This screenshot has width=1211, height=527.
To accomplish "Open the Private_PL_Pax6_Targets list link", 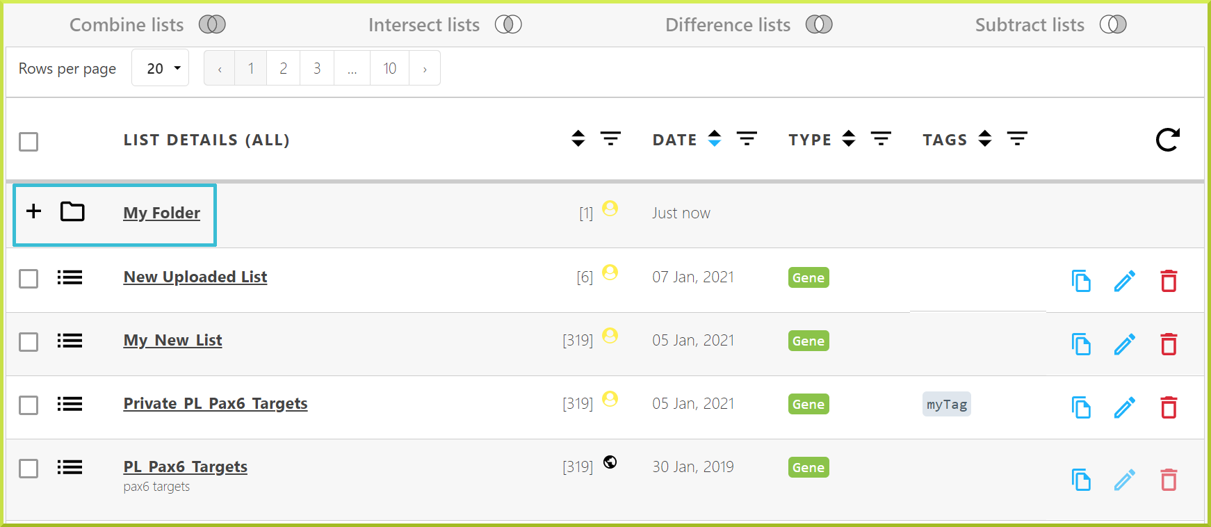I will [x=216, y=404].
